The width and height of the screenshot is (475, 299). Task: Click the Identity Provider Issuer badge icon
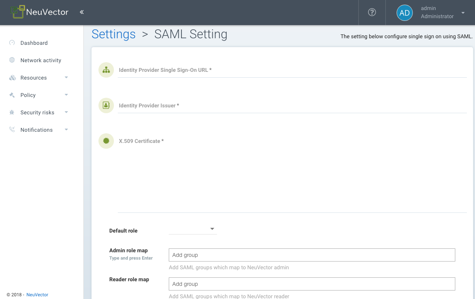tap(106, 105)
